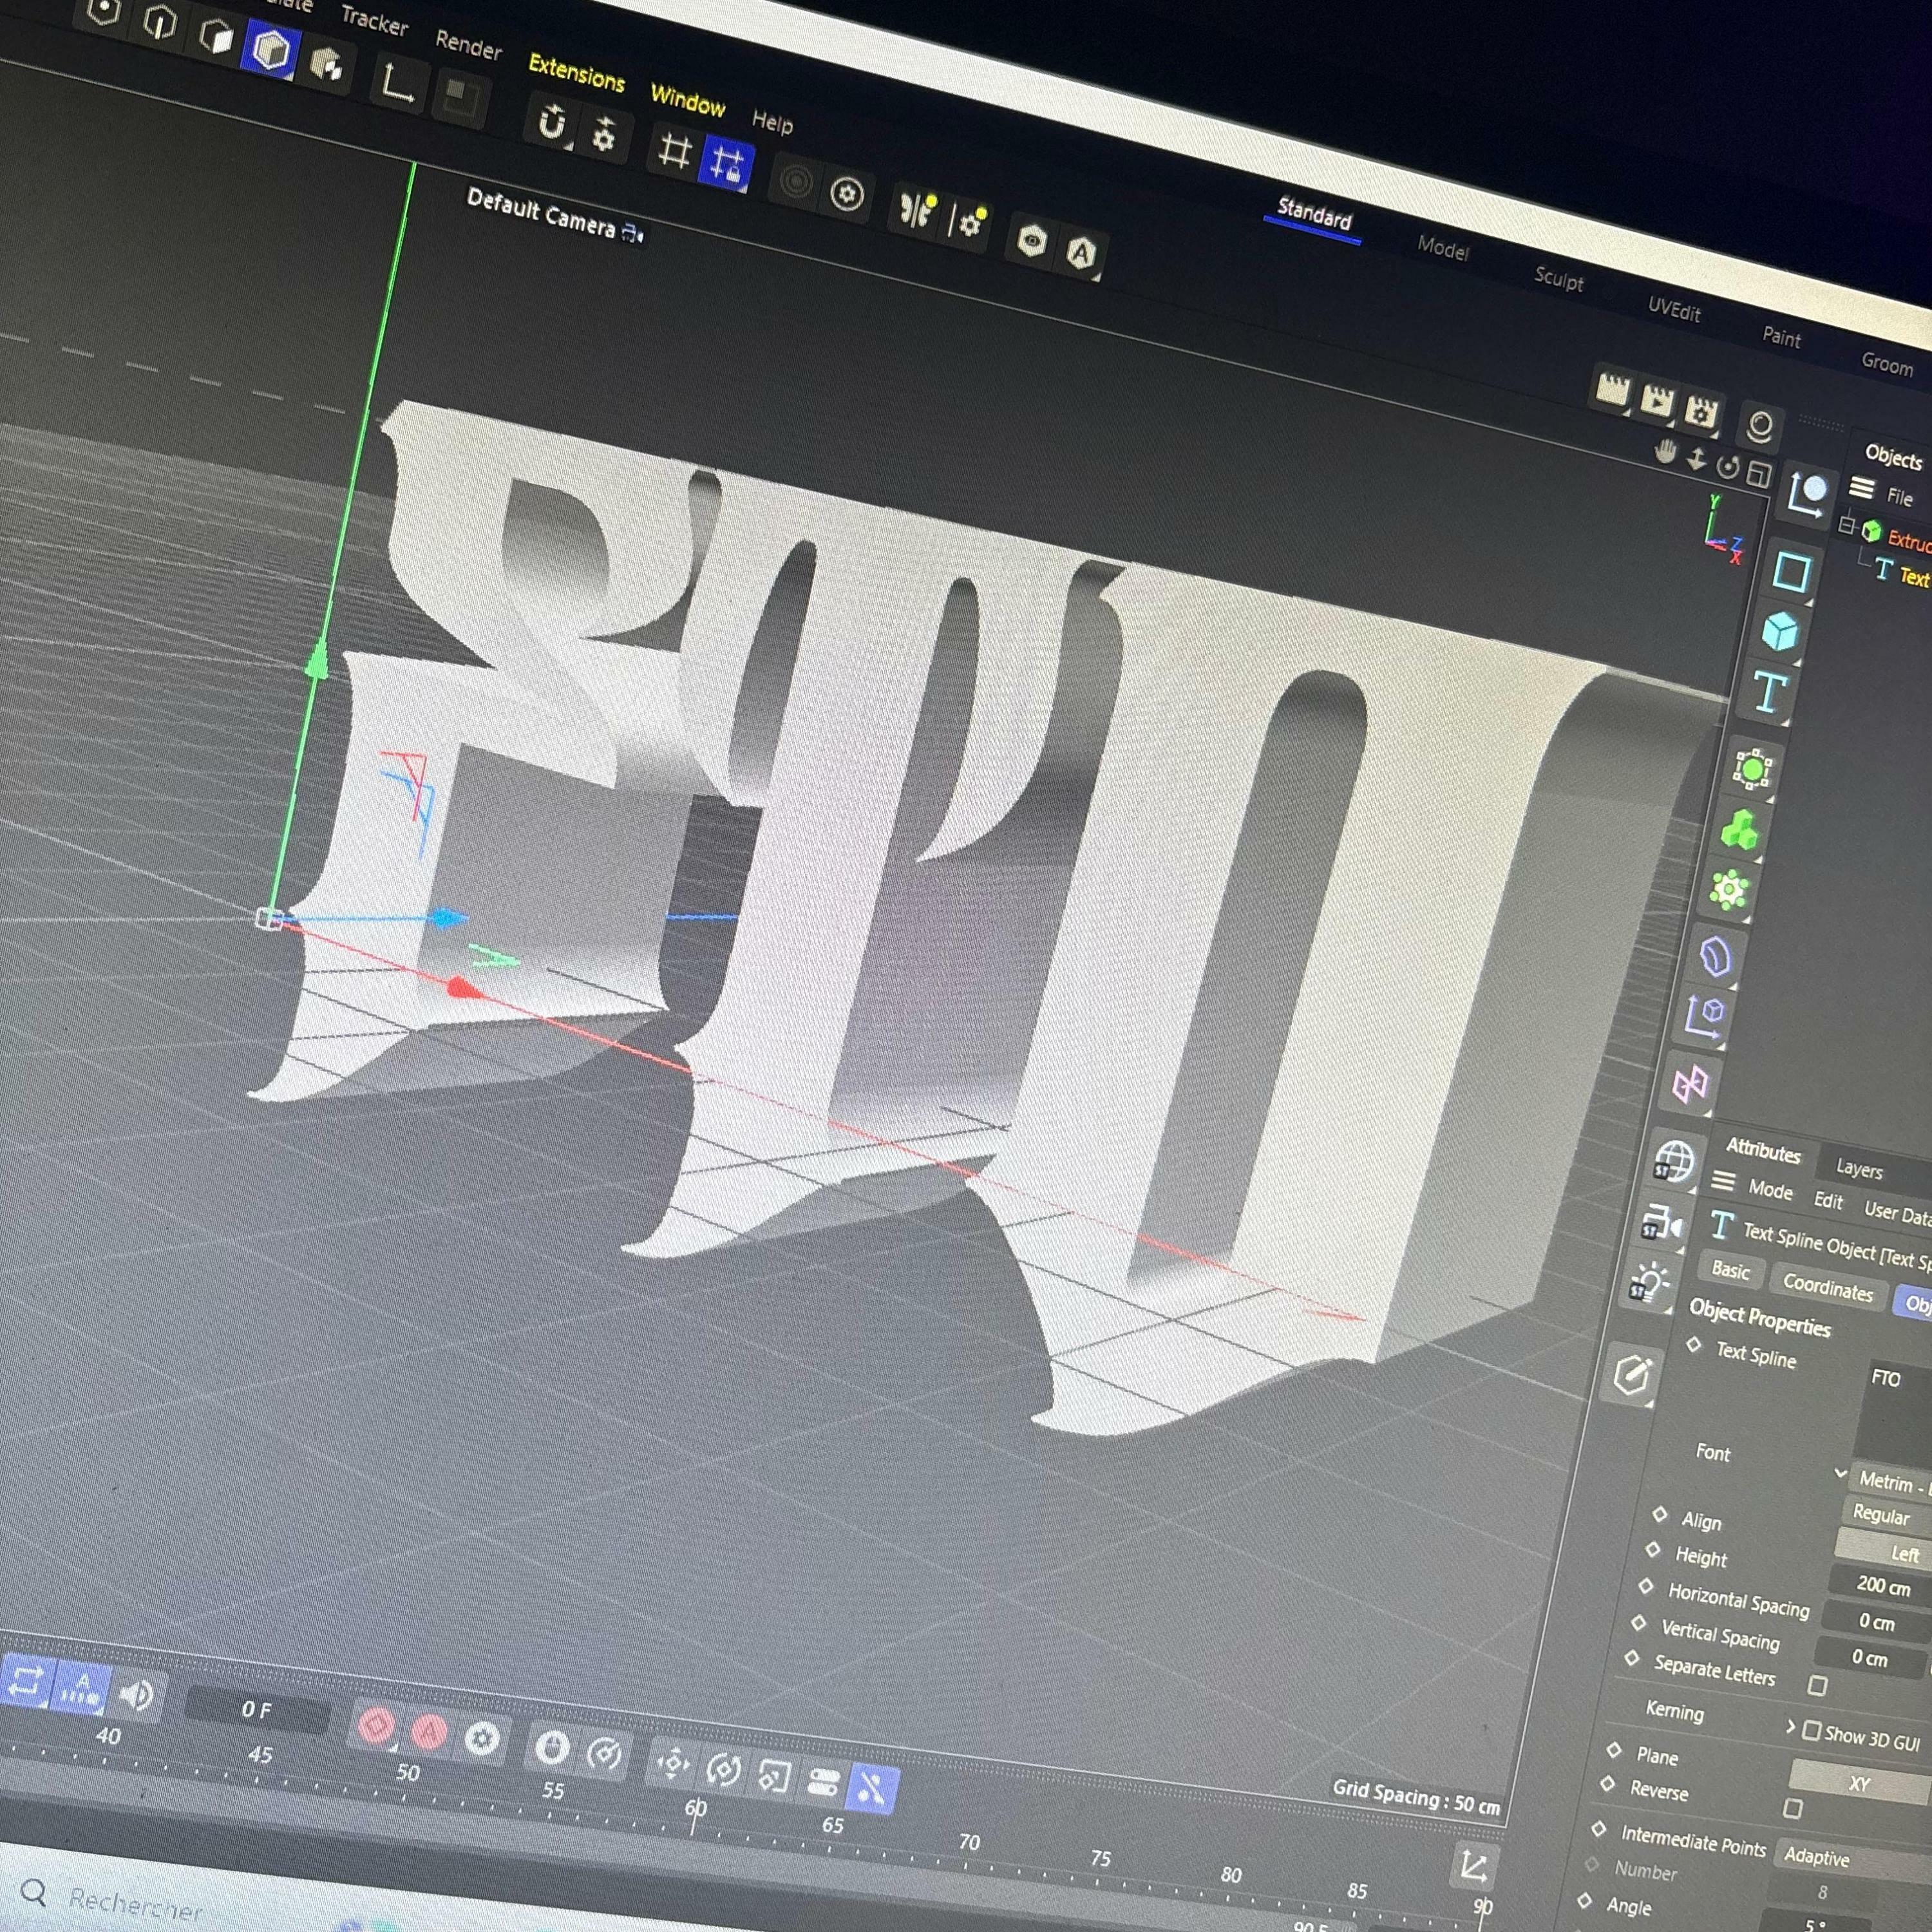Image resolution: width=1932 pixels, height=1932 pixels.
Task: Render to Picture Viewer clapperboard with play
Action: pos(1657,401)
